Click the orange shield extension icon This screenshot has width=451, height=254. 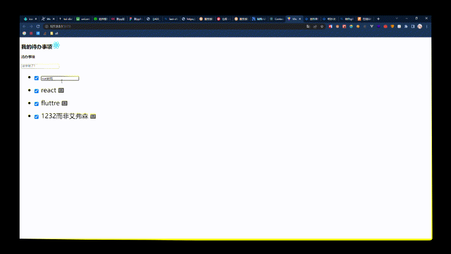(392, 26)
